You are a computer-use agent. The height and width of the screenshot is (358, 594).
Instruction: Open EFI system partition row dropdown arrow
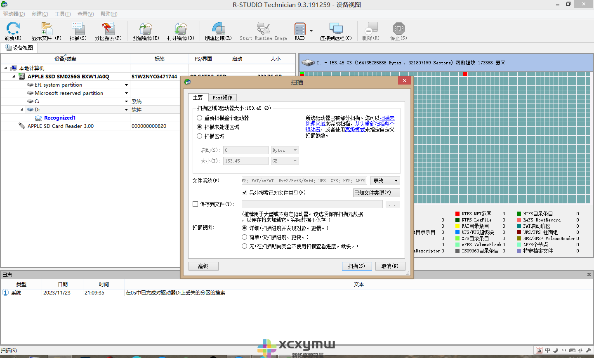126,85
